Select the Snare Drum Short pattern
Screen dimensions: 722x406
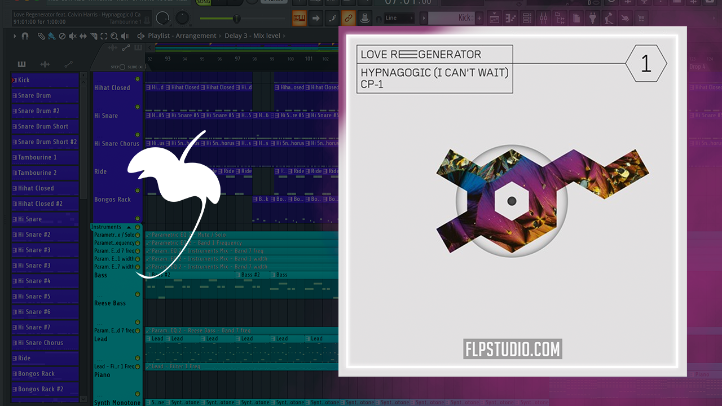coord(43,127)
